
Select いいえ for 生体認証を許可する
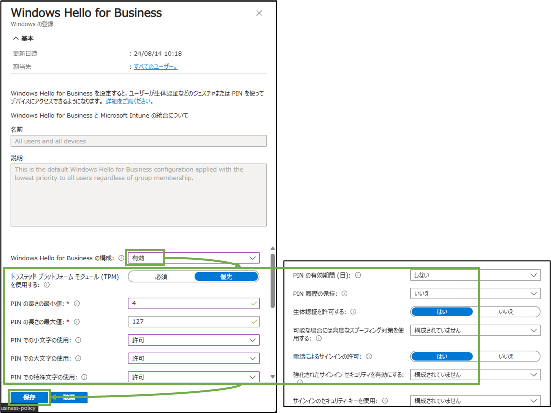tap(506, 312)
